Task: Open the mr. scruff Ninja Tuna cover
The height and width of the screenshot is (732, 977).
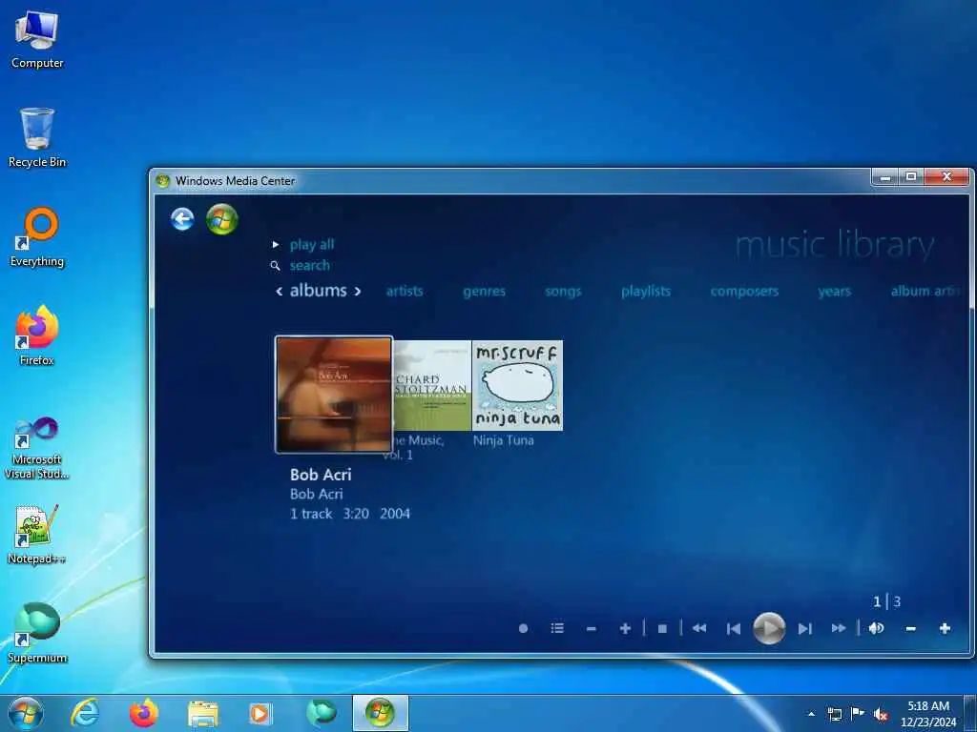Action: (x=517, y=385)
